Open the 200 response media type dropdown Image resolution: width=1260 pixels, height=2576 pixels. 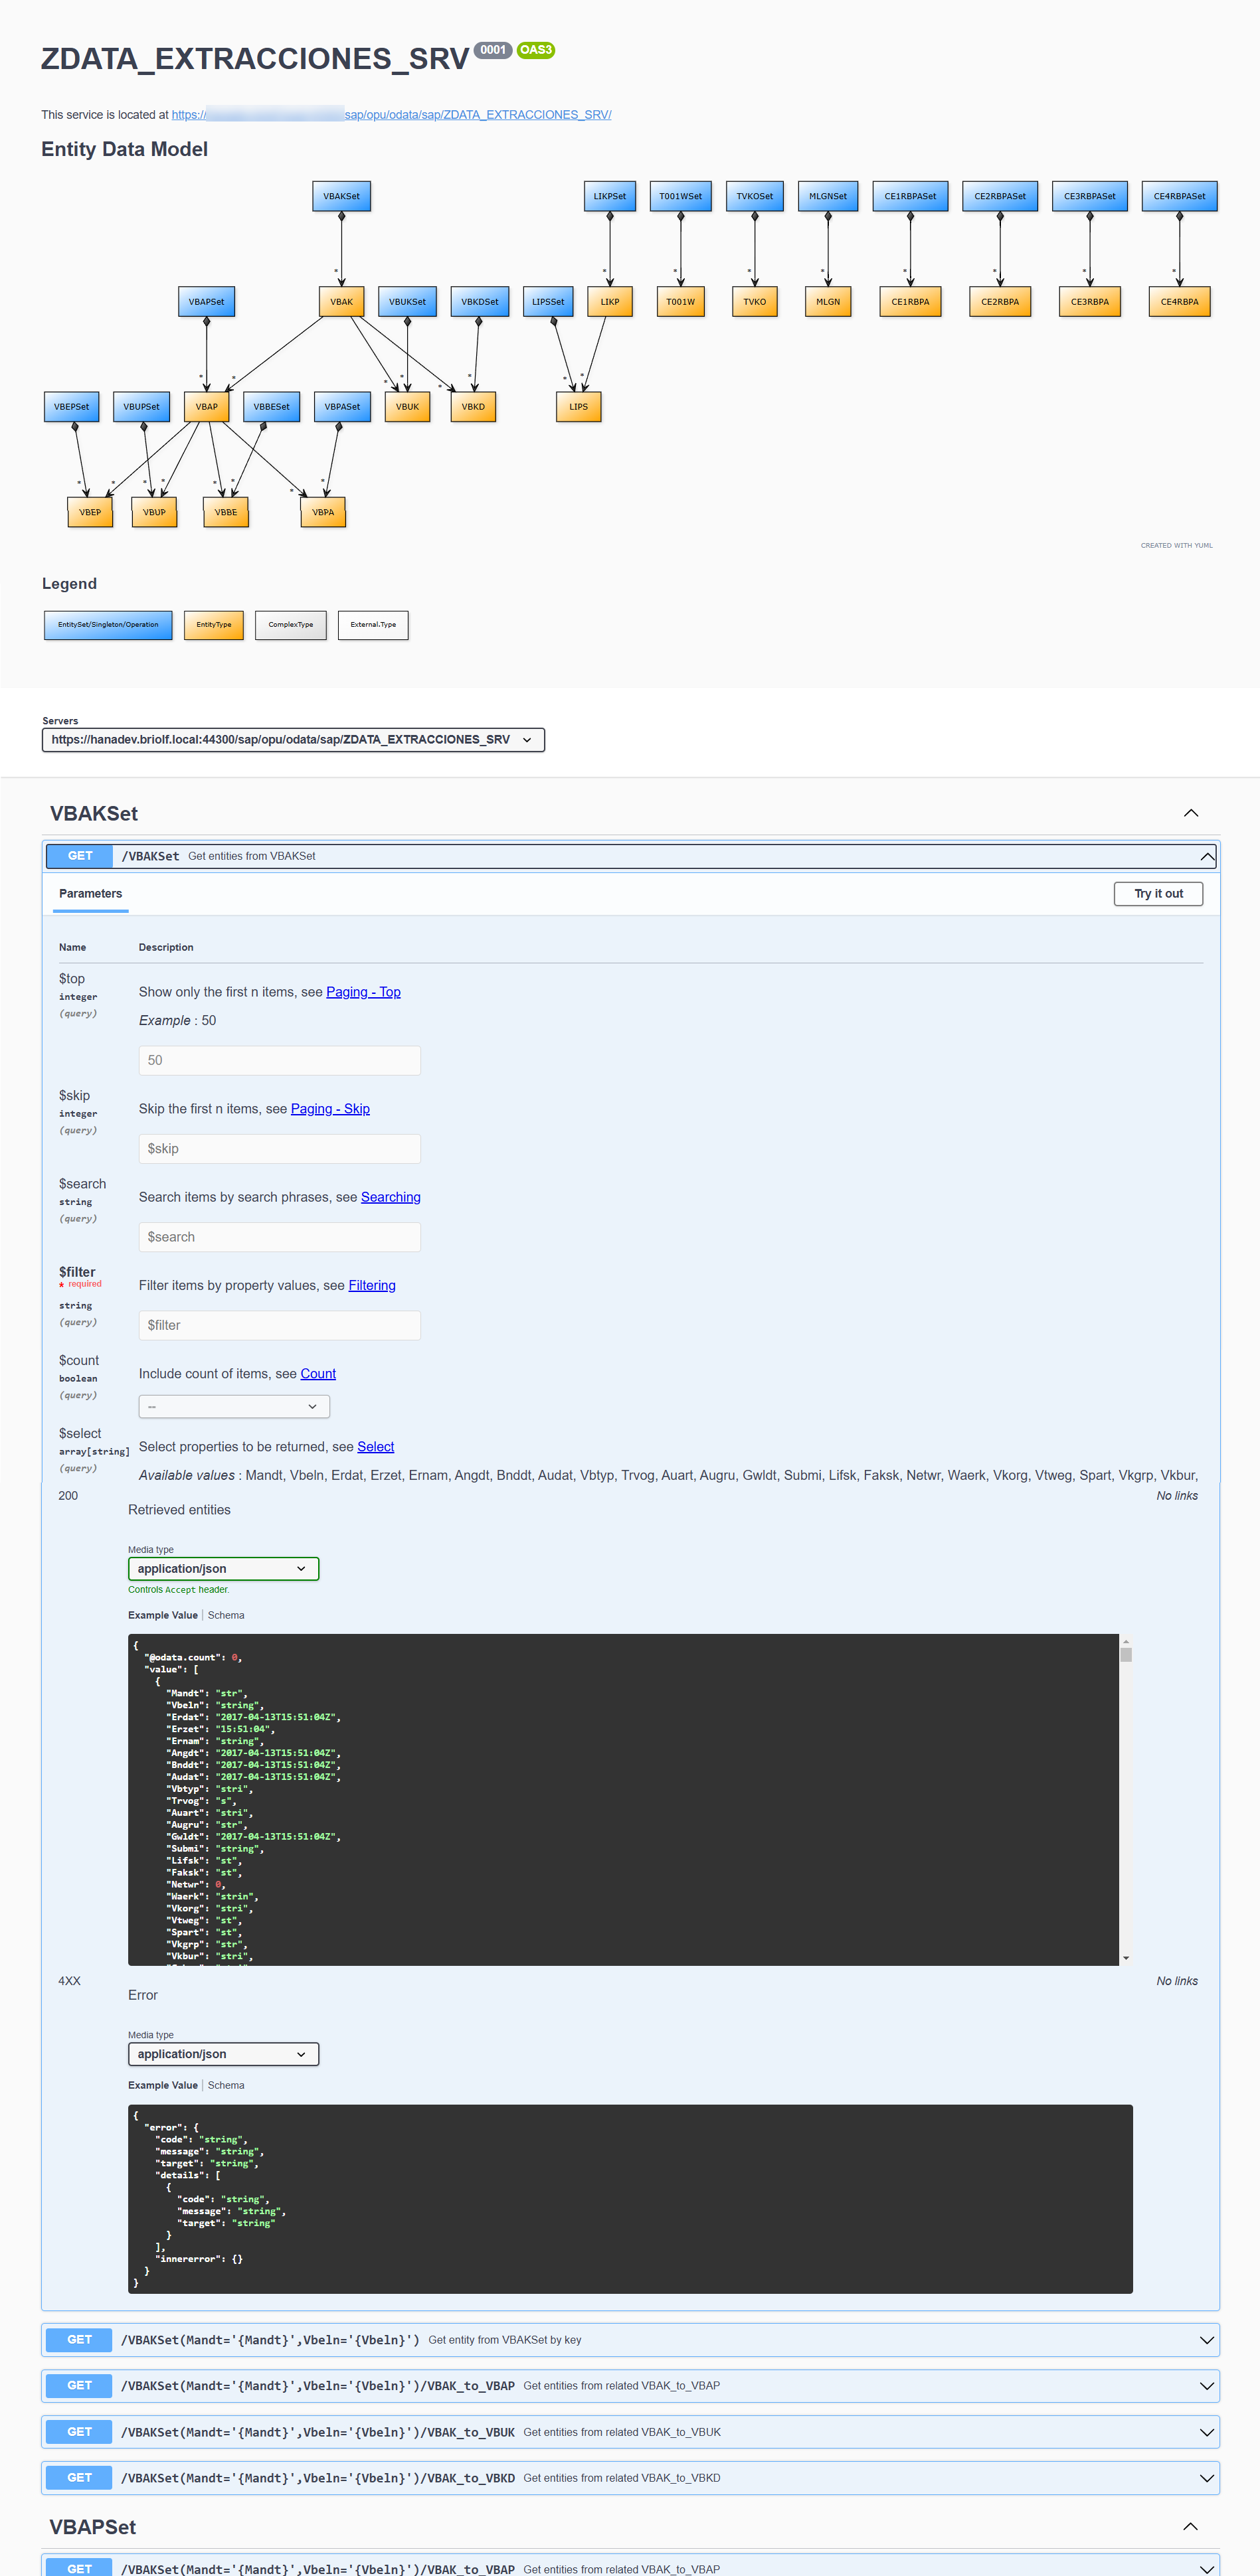coord(222,1568)
